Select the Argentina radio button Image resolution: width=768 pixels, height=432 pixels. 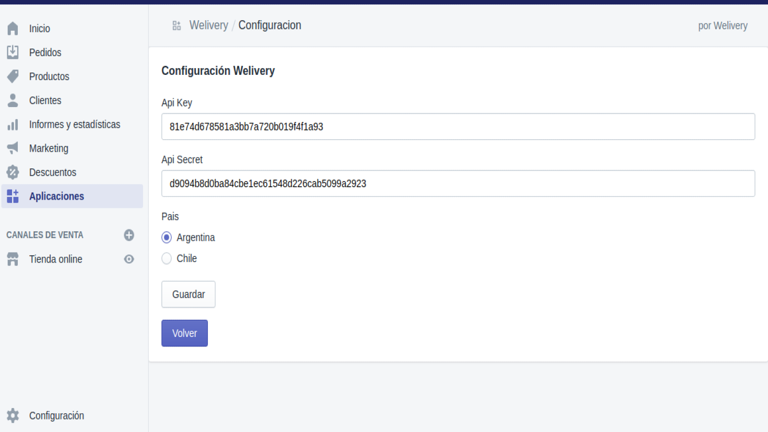click(167, 237)
